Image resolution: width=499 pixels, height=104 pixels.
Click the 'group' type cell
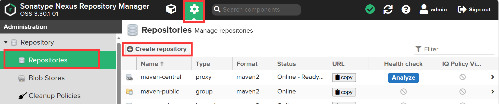coord(204,92)
